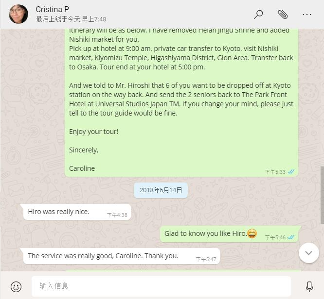Open the chat search magnifier icon
This screenshot has width=324, height=299.
[258, 15]
